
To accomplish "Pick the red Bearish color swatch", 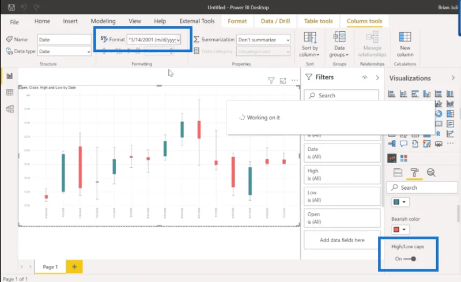I will coord(396,230).
